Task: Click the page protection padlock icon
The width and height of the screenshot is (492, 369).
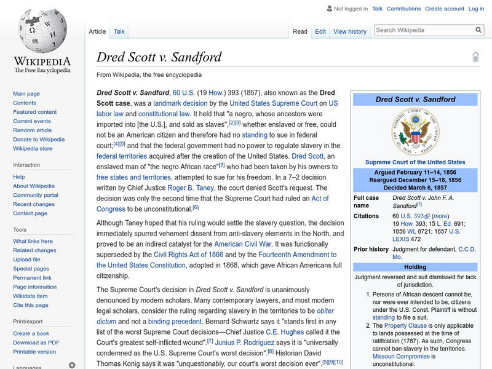Action: click(475, 57)
